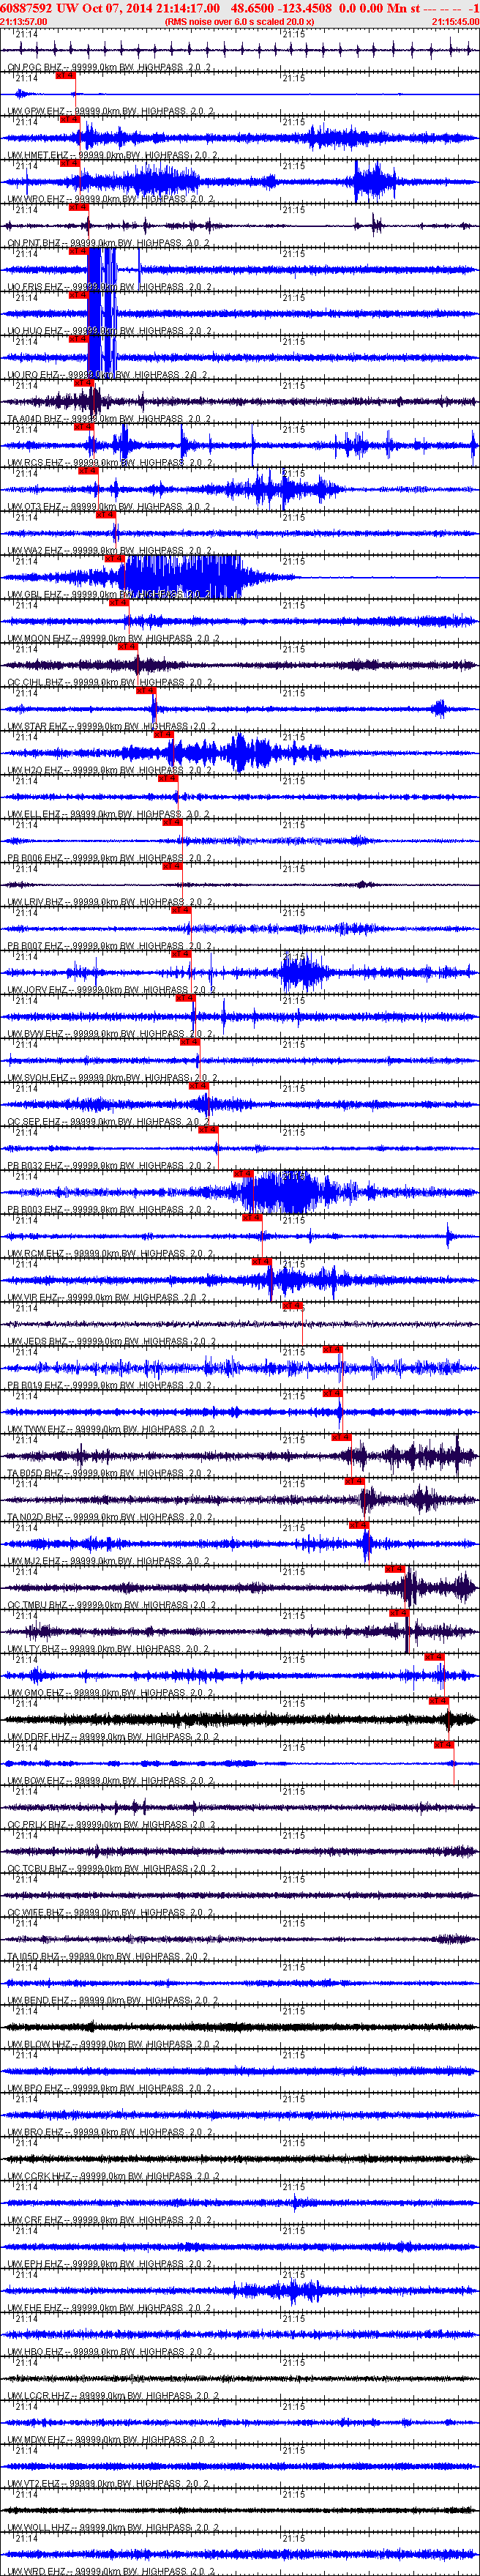Select the PB B007 EHZ station label

pyautogui.click(x=109, y=947)
